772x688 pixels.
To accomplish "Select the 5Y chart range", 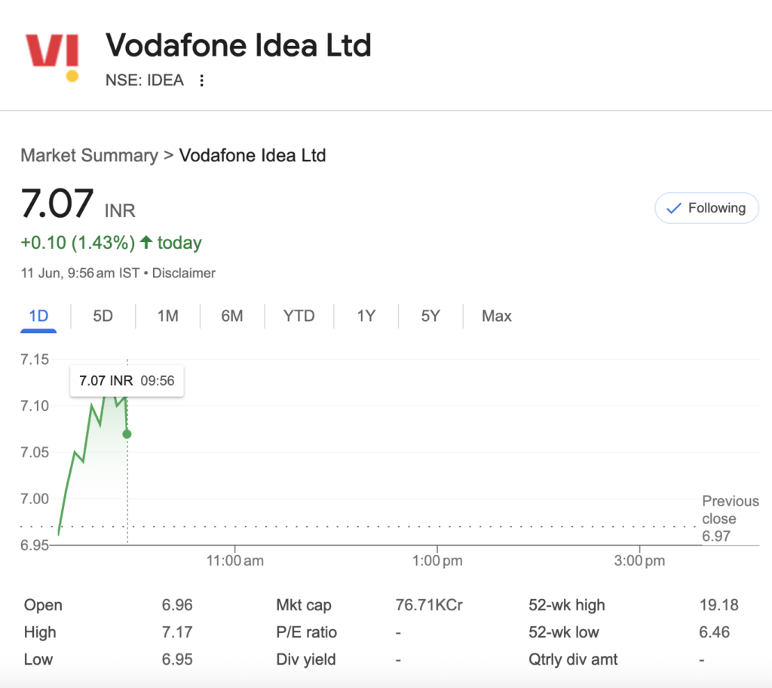I will pyautogui.click(x=430, y=316).
